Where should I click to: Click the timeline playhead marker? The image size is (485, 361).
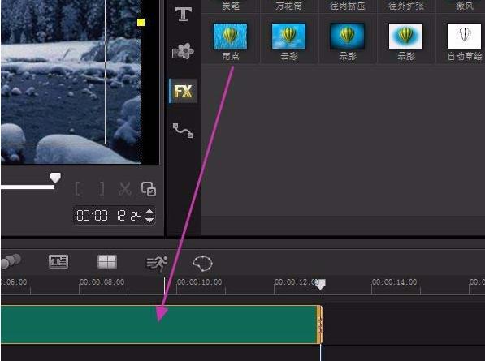(320, 285)
